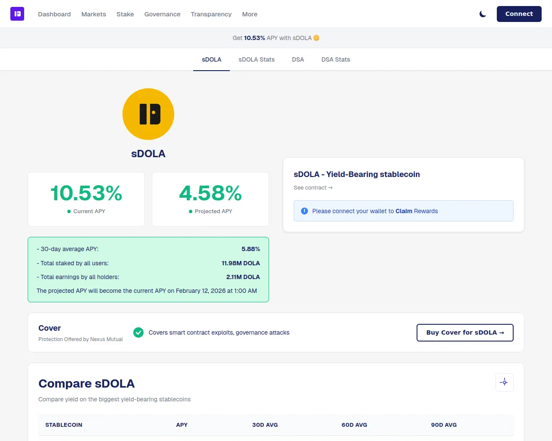This screenshot has width=552, height=441.
Task: Click the crosshair icon in Compare sDOLA
Action: (x=504, y=382)
